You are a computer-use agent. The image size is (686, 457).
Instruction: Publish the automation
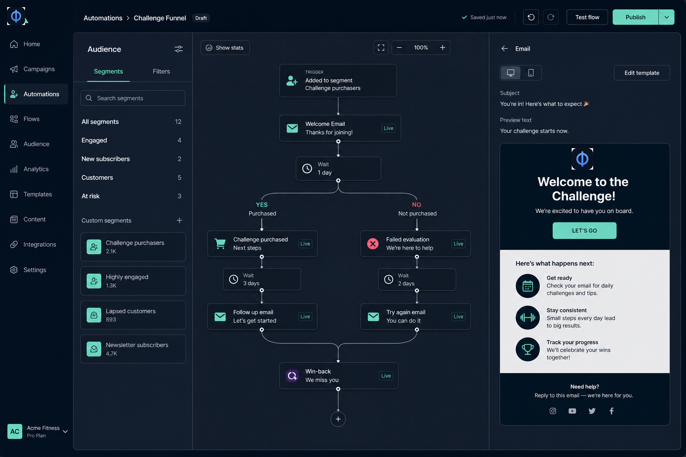pyautogui.click(x=636, y=17)
